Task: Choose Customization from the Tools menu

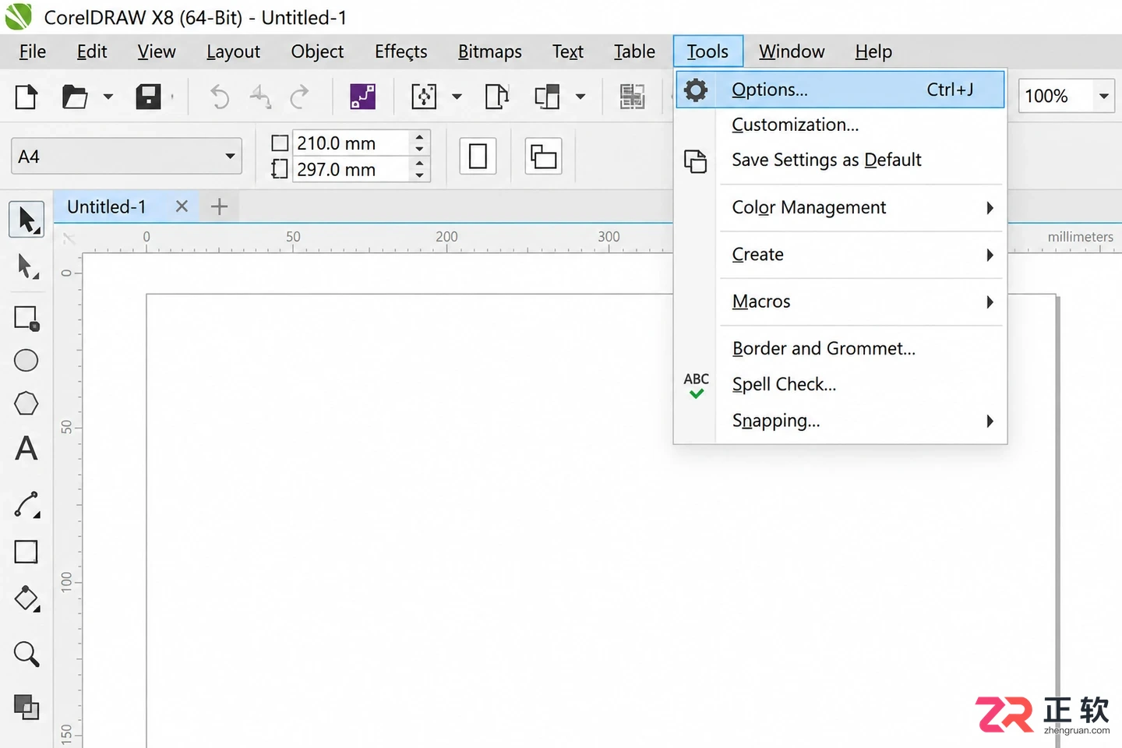Action: click(841, 125)
